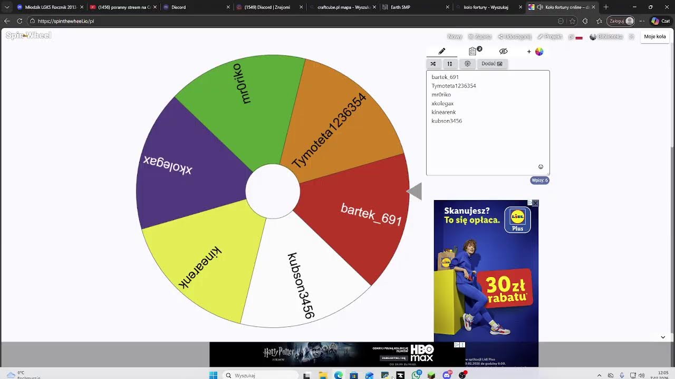Spin the wheel at its center hub
The height and width of the screenshot is (379, 675).
click(x=273, y=191)
